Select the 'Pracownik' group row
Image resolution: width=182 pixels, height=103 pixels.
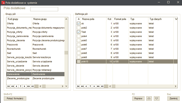point(19,44)
